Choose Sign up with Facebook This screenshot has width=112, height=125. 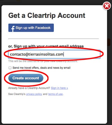click(31, 28)
